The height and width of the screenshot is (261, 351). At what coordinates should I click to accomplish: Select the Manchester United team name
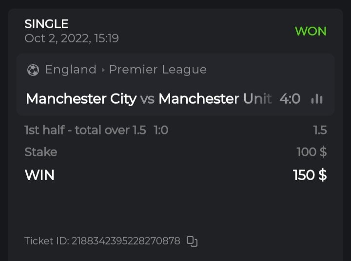pos(215,99)
